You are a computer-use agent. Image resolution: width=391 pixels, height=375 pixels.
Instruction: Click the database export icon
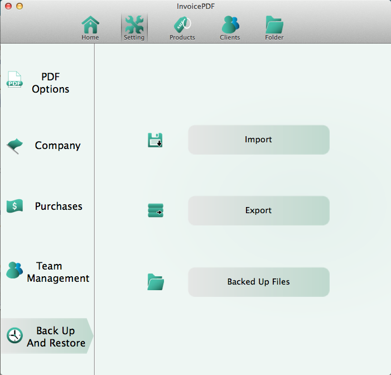tap(156, 210)
